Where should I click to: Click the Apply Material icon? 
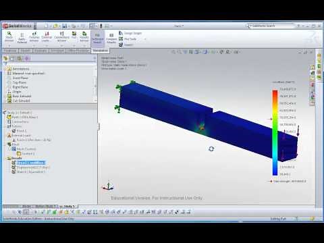coord(22,38)
